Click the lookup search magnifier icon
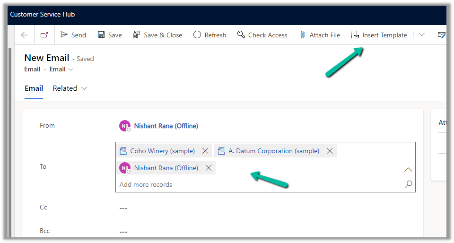Viewport: 454px width, 243px height. point(408,184)
